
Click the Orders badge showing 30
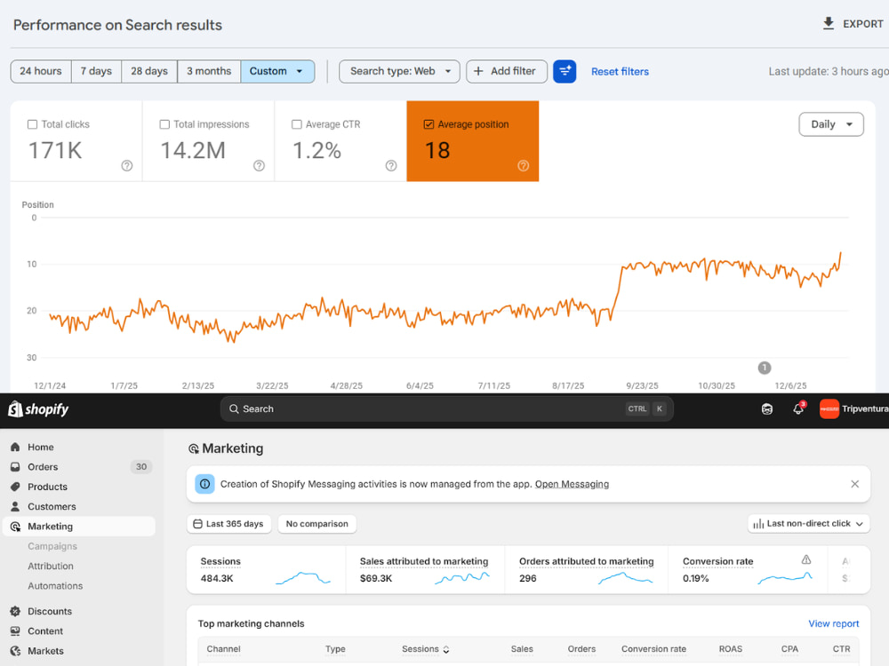141,467
